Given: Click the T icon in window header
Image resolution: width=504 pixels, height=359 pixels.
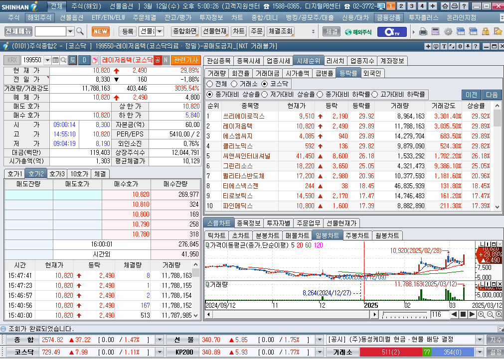Looking at the screenshot, I should [x=444, y=46].
